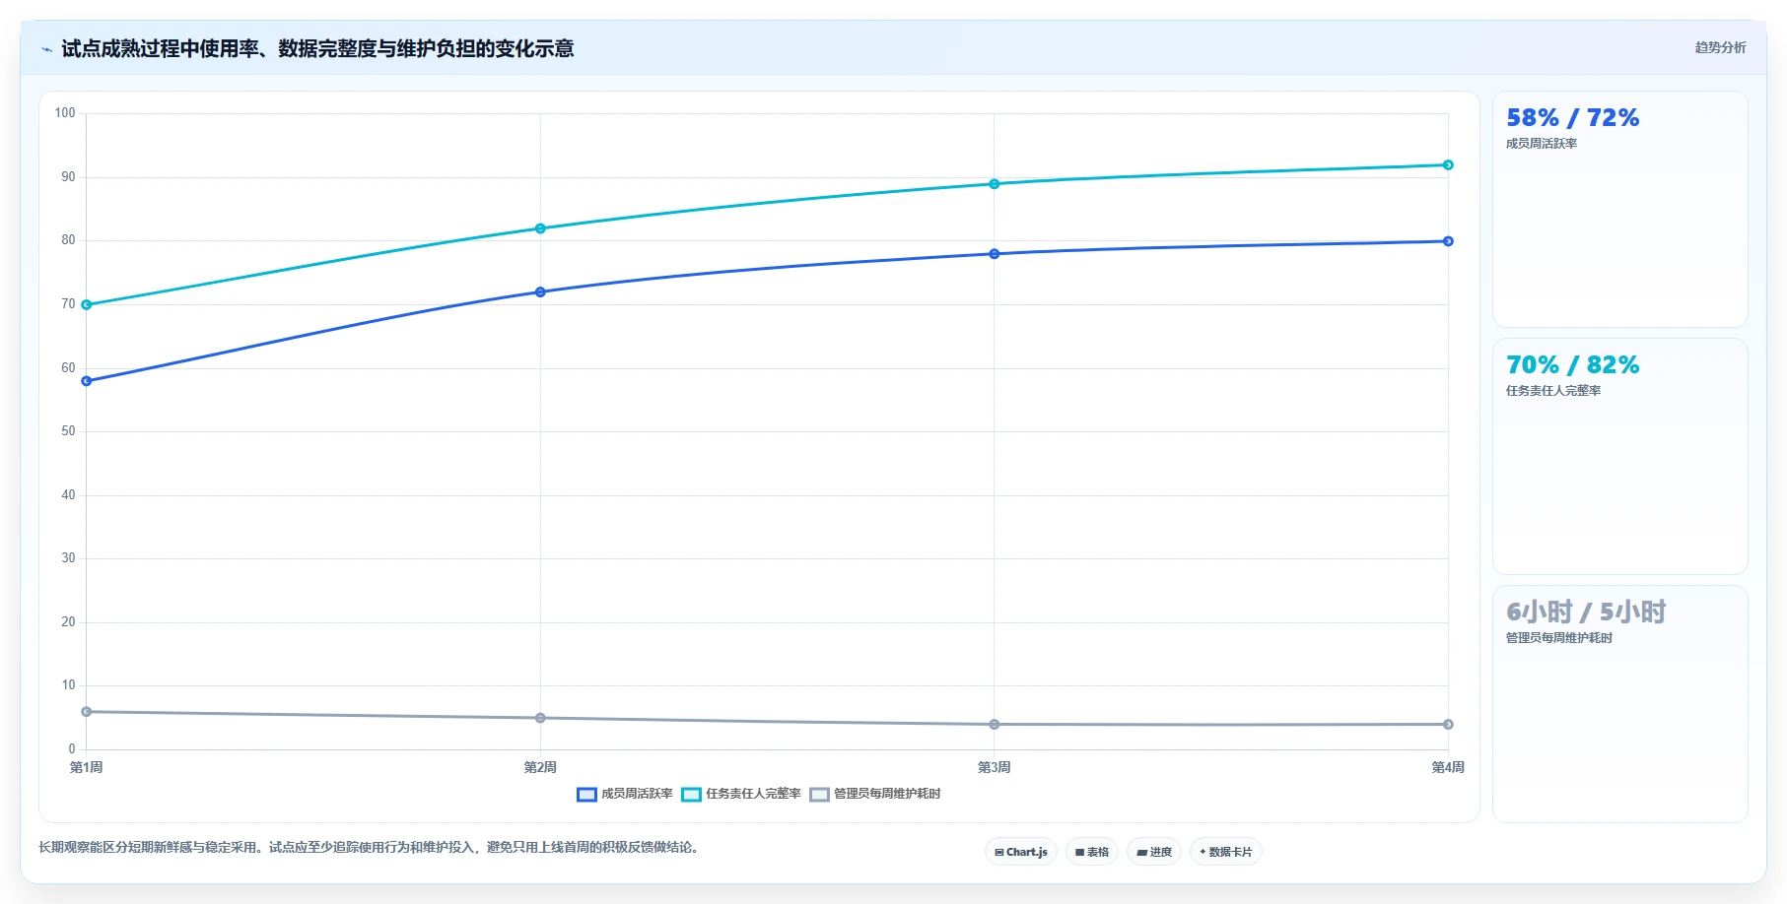The width and height of the screenshot is (1787, 904).
Task: Select the 第1周 gray point at 6
Action: (x=87, y=712)
